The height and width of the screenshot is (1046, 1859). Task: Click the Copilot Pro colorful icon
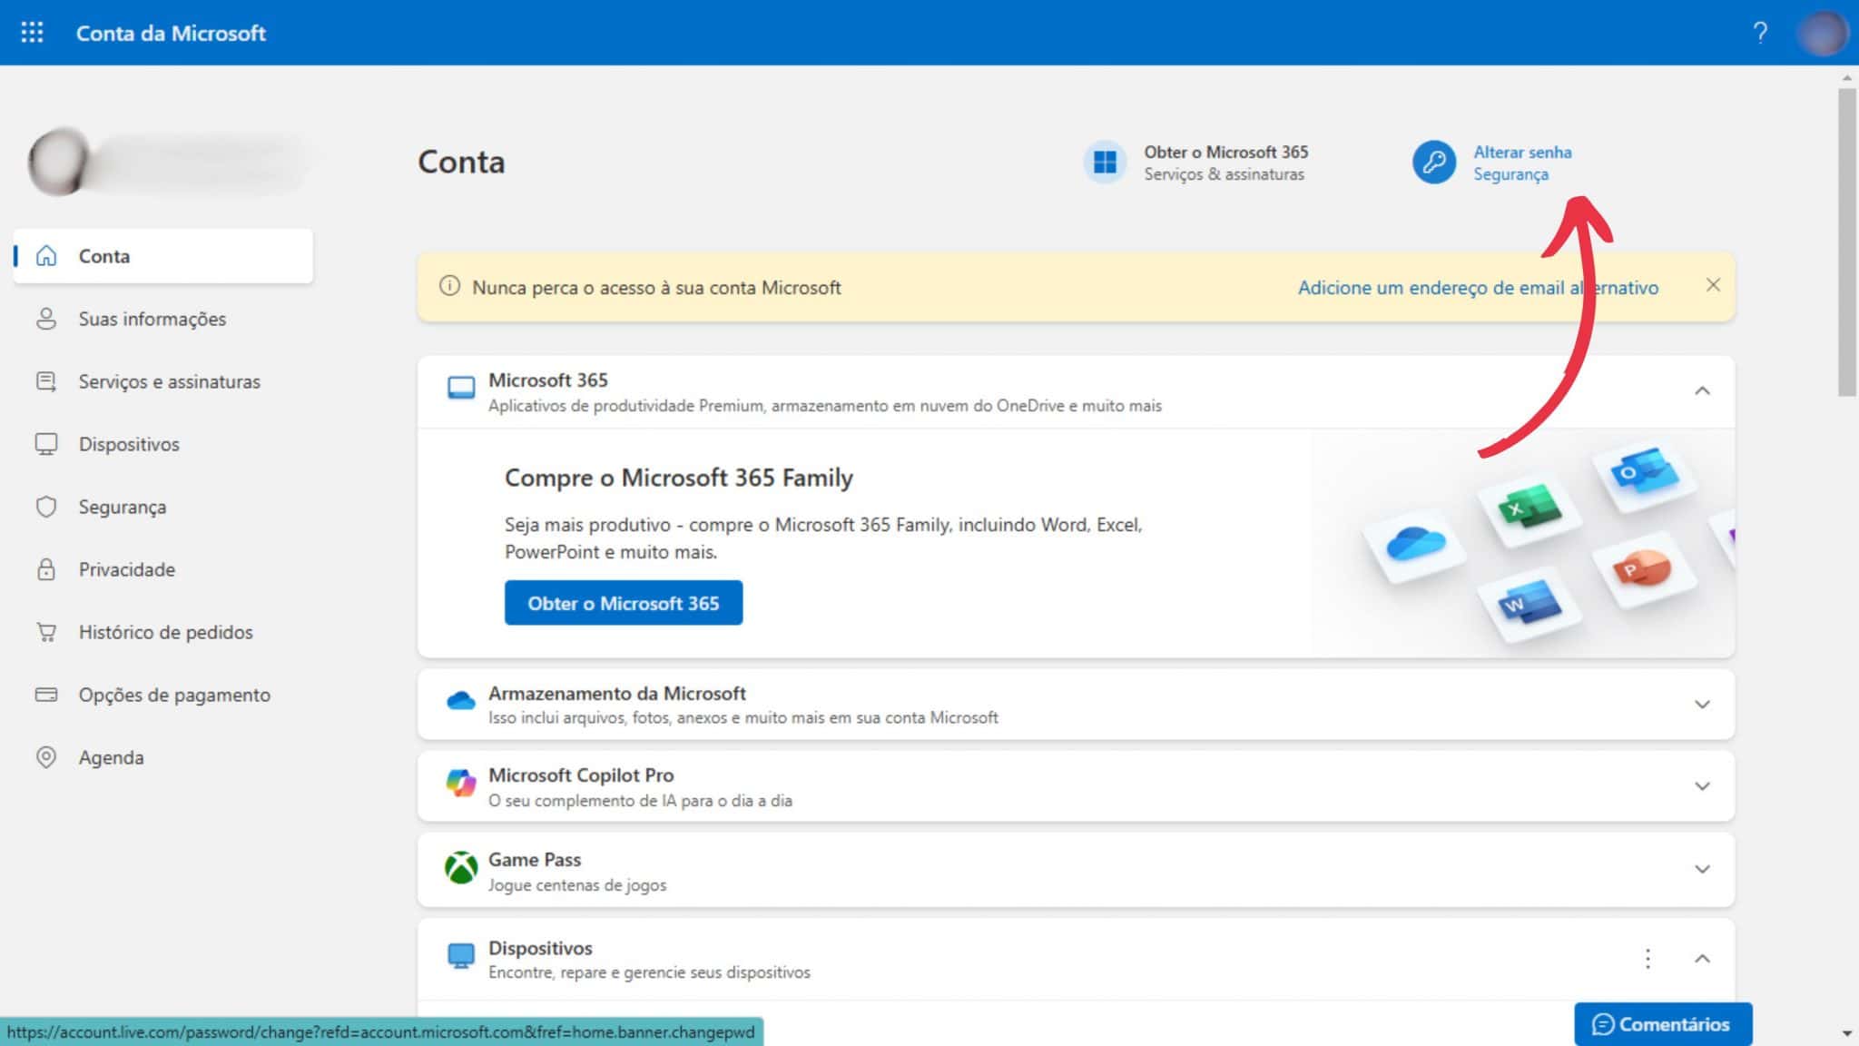click(461, 783)
